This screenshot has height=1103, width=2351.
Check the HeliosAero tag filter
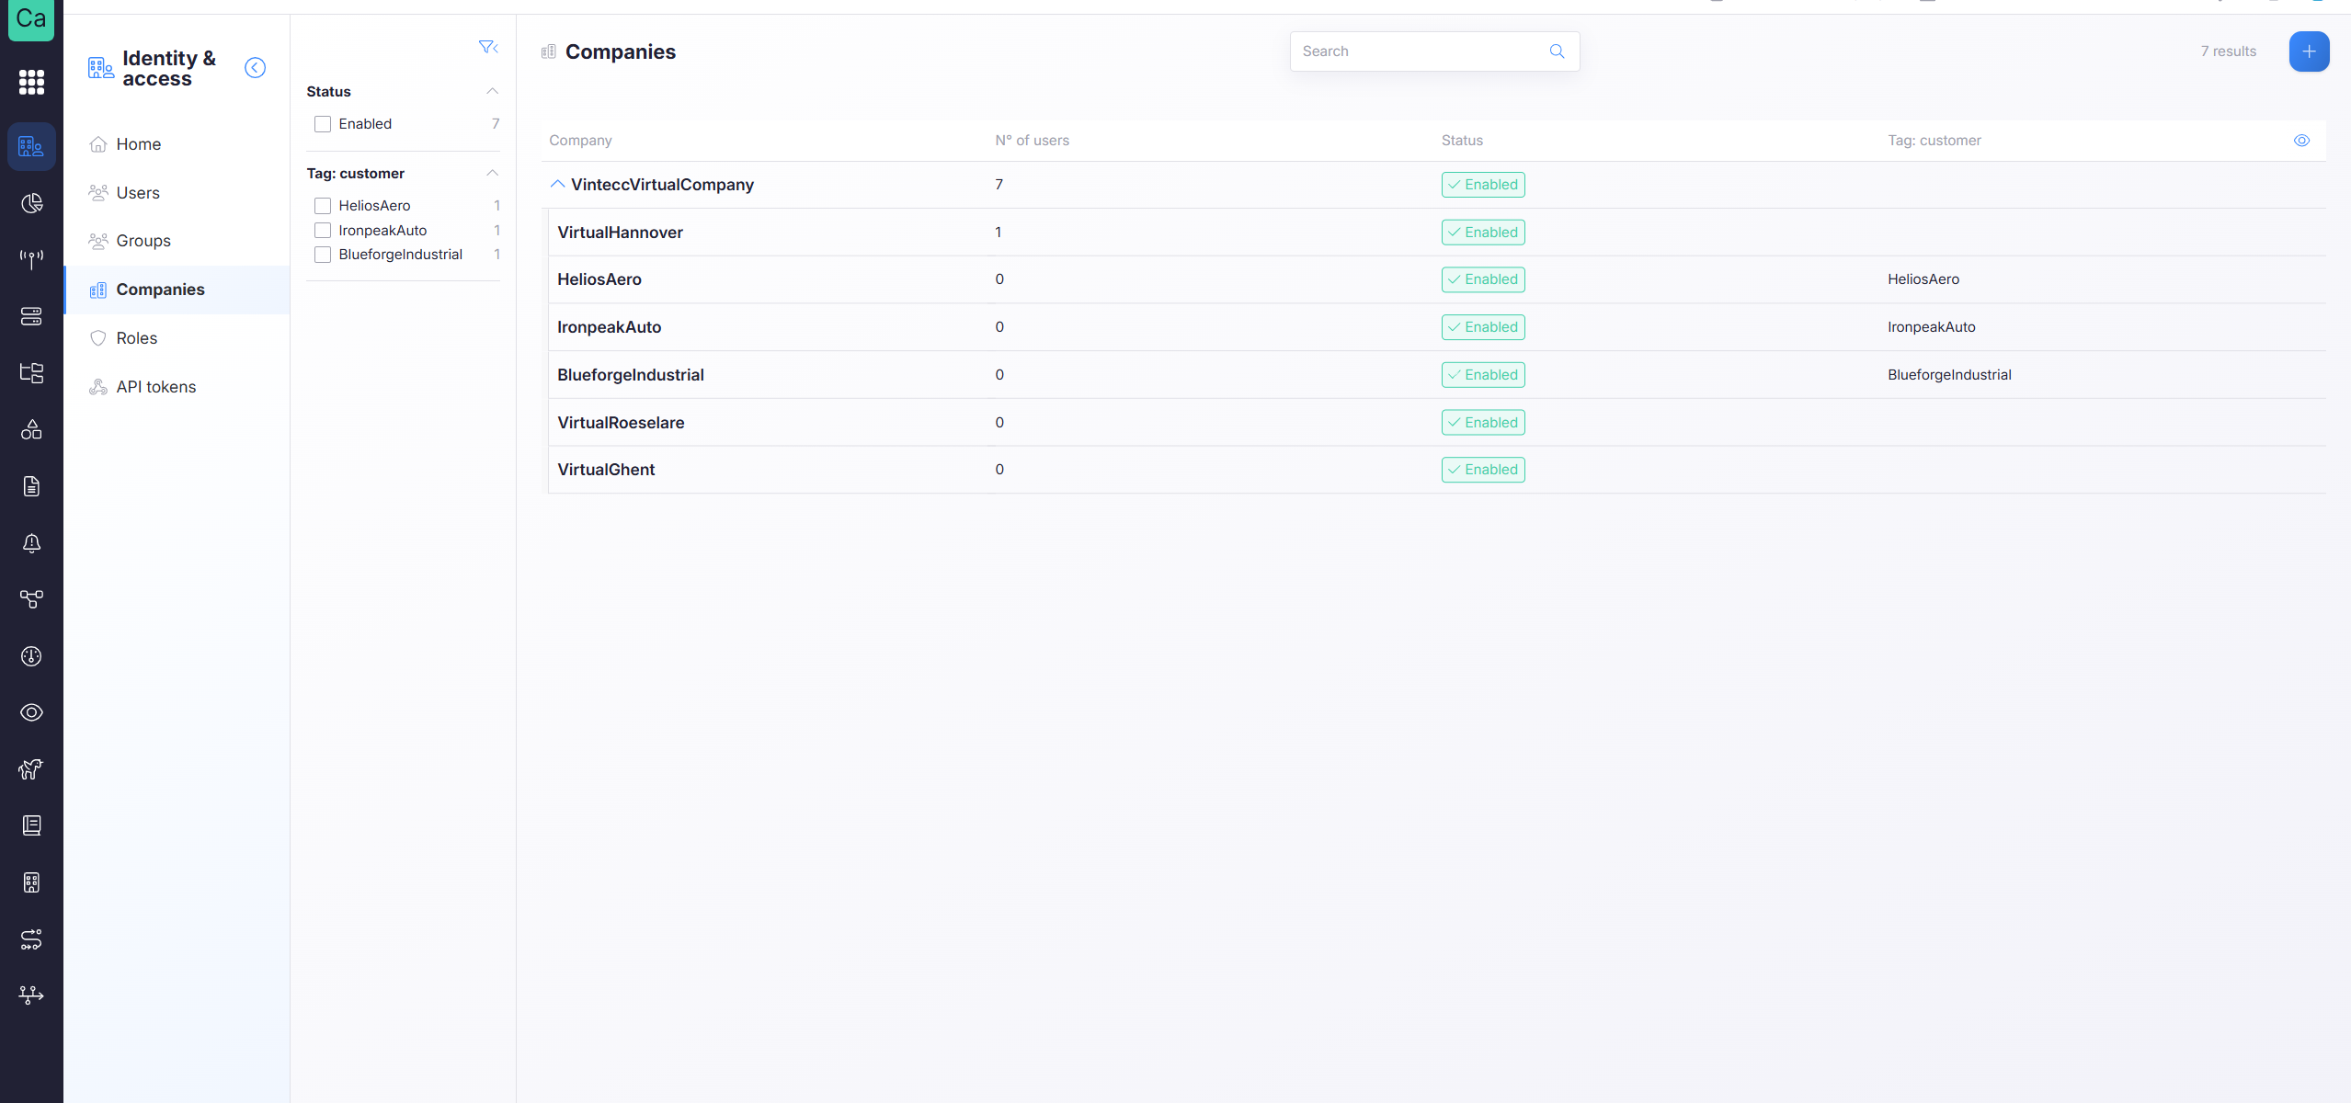tap(323, 206)
